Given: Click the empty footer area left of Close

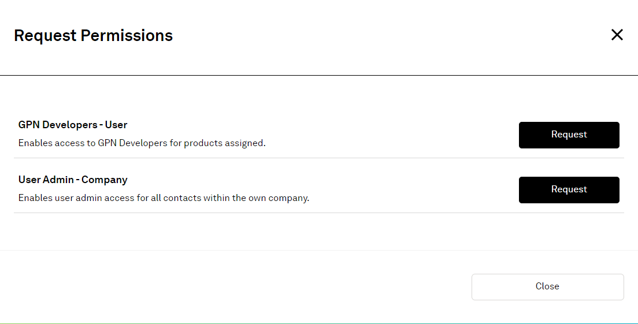Looking at the screenshot, I should click(x=231, y=287).
